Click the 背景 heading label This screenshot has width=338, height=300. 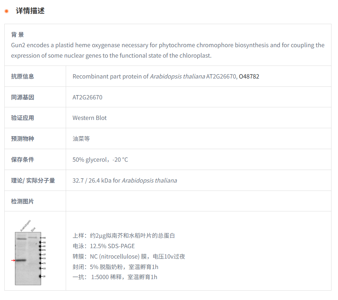(17, 35)
